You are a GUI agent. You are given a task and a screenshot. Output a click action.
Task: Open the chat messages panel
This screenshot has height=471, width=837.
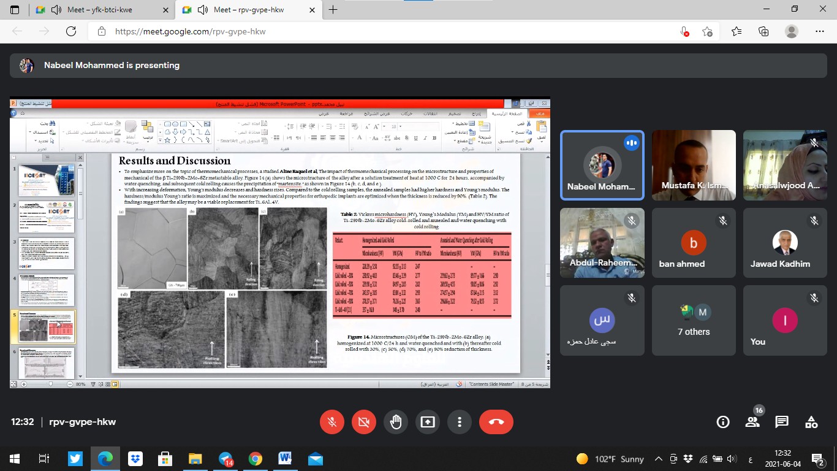(782, 422)
